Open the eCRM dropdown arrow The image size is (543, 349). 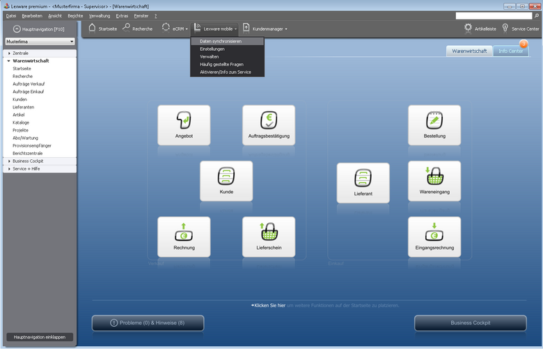pos(187,29)
